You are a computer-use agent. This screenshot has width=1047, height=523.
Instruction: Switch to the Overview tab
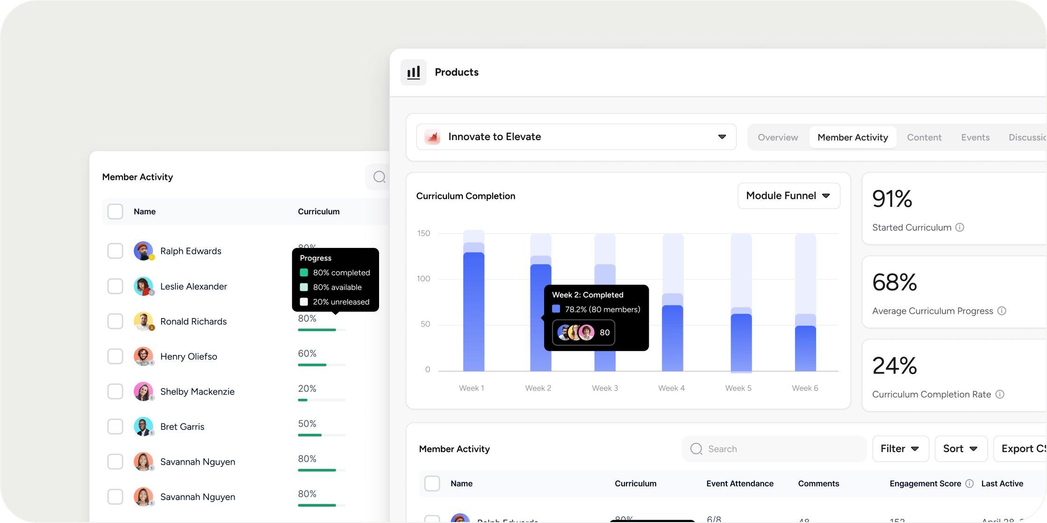[x=778, y=137]
